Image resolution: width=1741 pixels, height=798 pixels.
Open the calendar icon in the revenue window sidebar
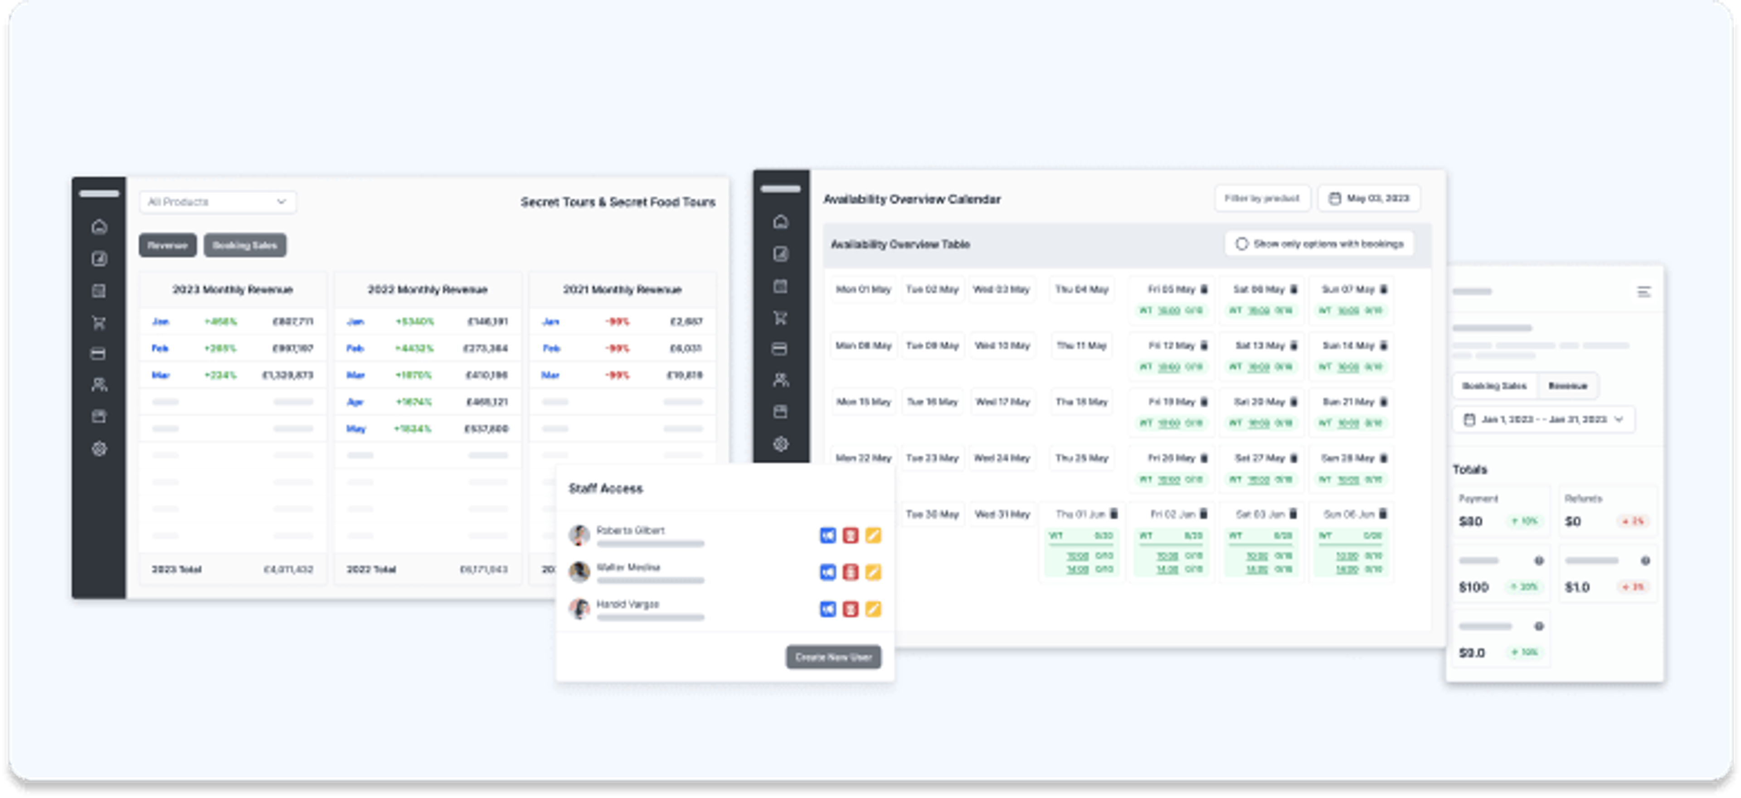[99, 291]
